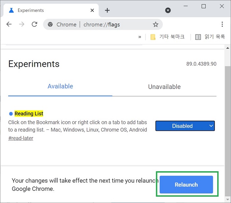Click the version number 89.0.4389.90
Viewport: 231px width, 203px height.
point(201,64)
